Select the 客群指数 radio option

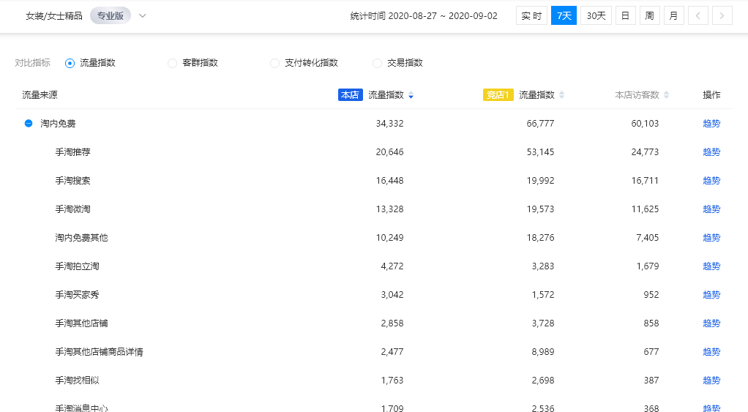click(173, 63)
